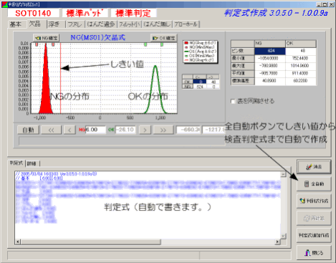
Task: Click the horizontal scrollbar of the formula area
Action: (x=148, y=242)
